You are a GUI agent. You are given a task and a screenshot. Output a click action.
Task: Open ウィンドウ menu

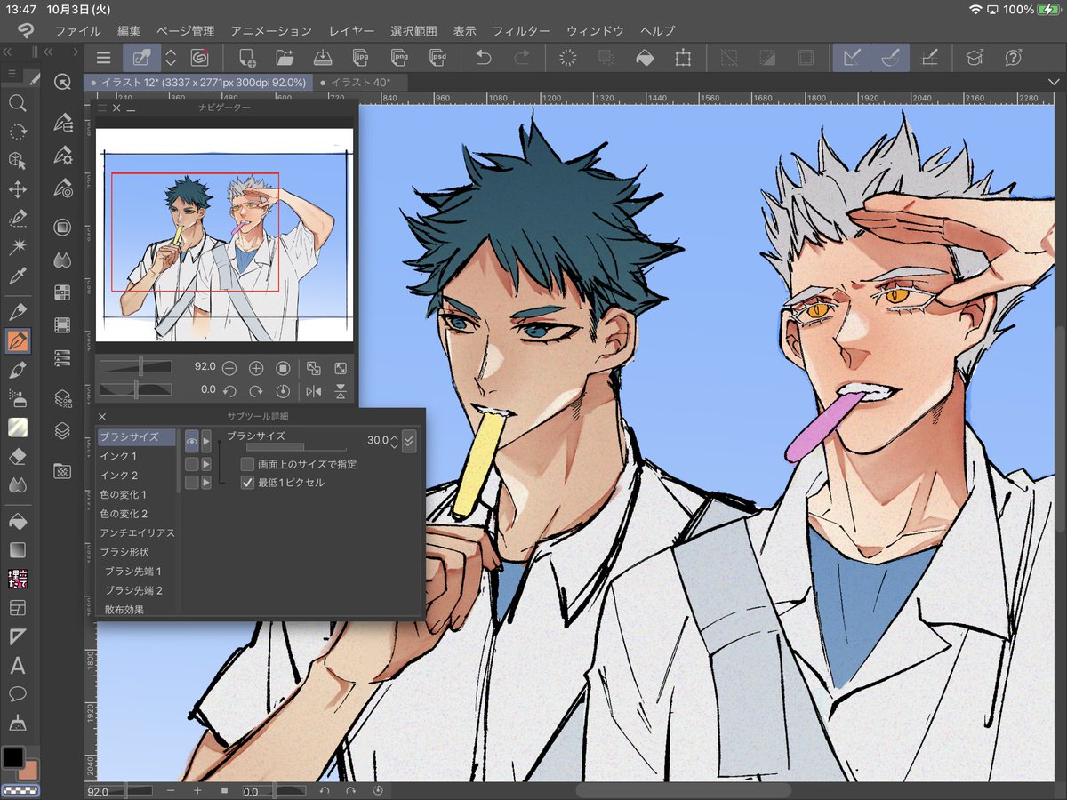coord(595,30)
